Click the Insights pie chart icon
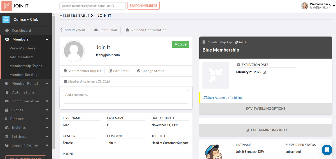 point(7,127)
